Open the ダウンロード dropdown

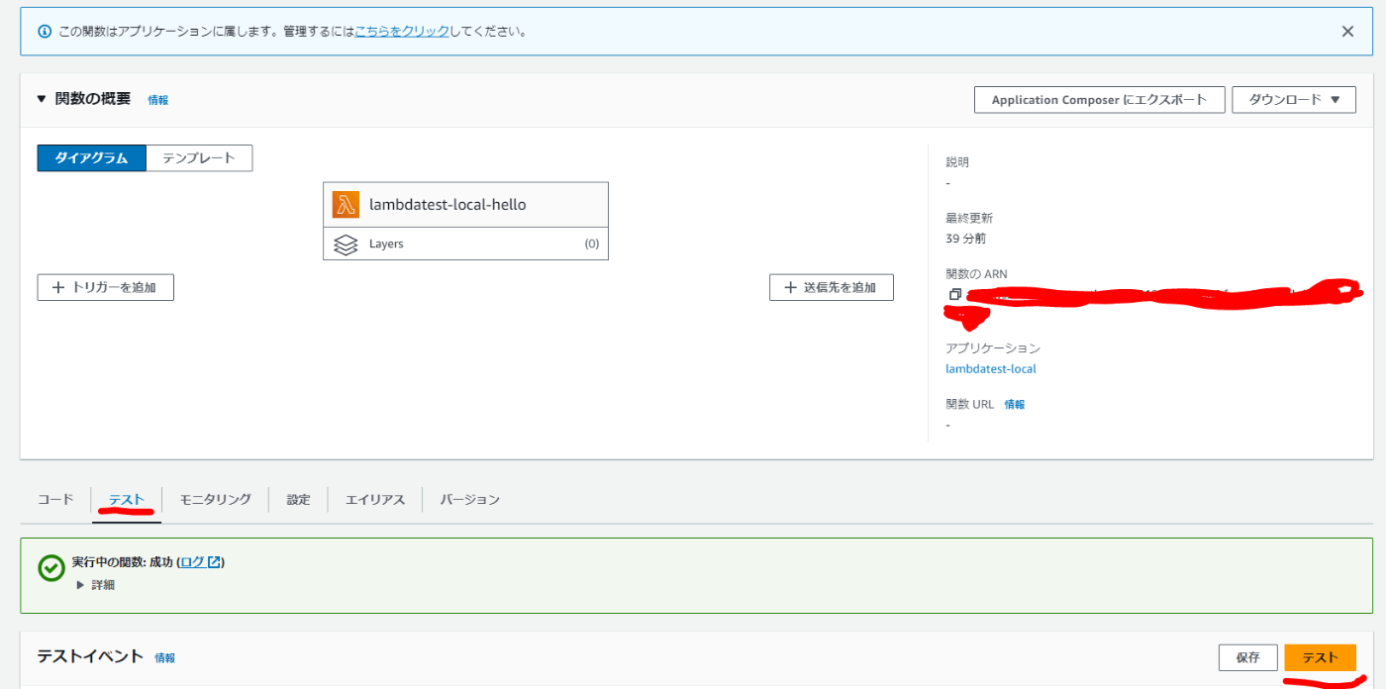[x=1294, y=100]
